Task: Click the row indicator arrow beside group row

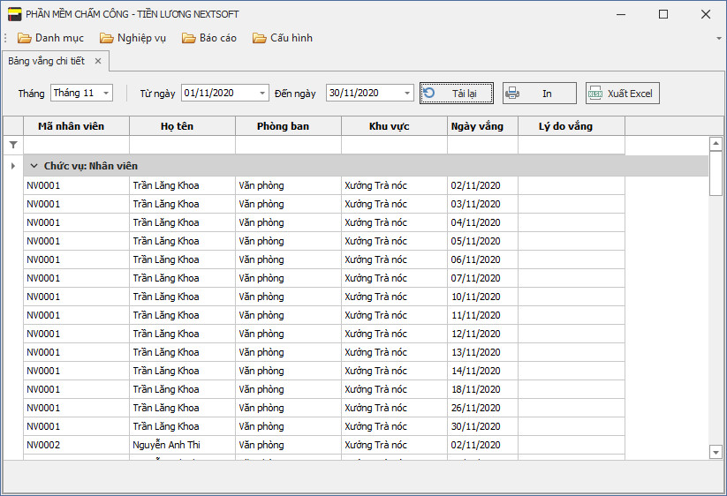Action: (13, 166)
